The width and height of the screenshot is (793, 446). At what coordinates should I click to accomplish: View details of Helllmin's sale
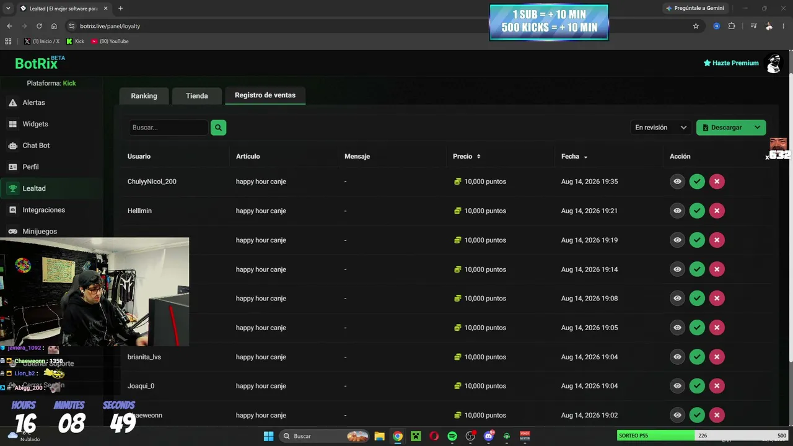pos(677,211)
